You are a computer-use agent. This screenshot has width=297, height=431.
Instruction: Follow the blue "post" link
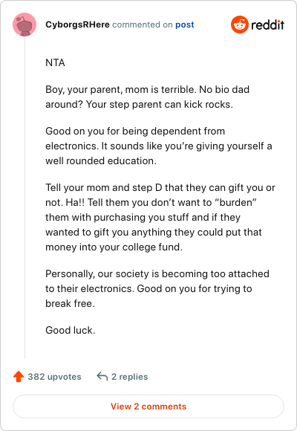click(185, 25)
